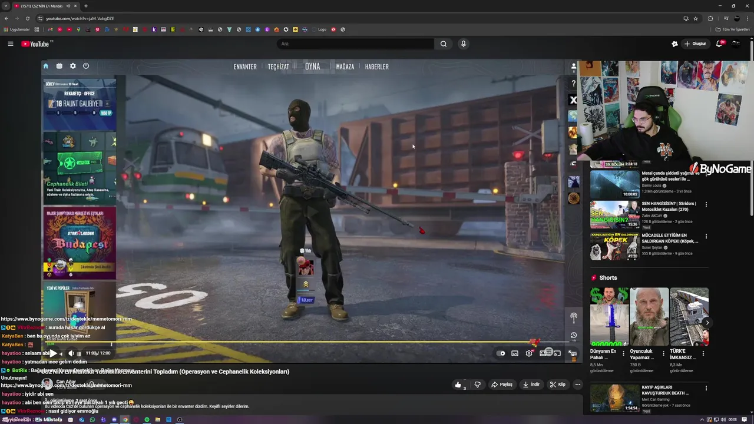Click the CS2 help question mark icon

point(573,84)
